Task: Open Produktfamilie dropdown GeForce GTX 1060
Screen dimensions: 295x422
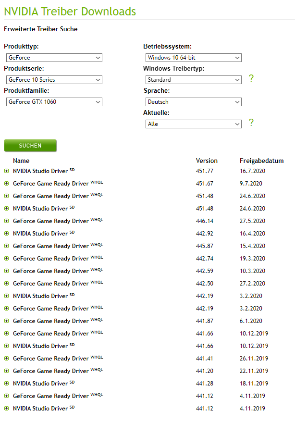Action: pos(54,102)
